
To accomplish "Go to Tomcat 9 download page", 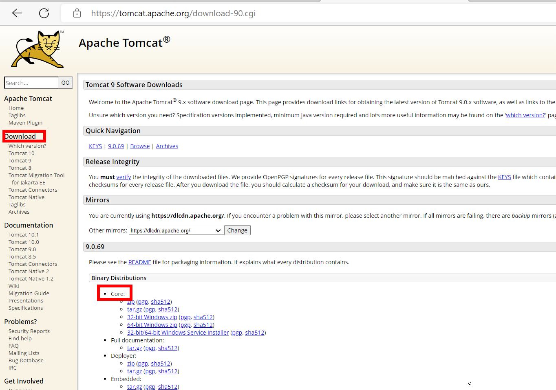I will pos(20,161).
